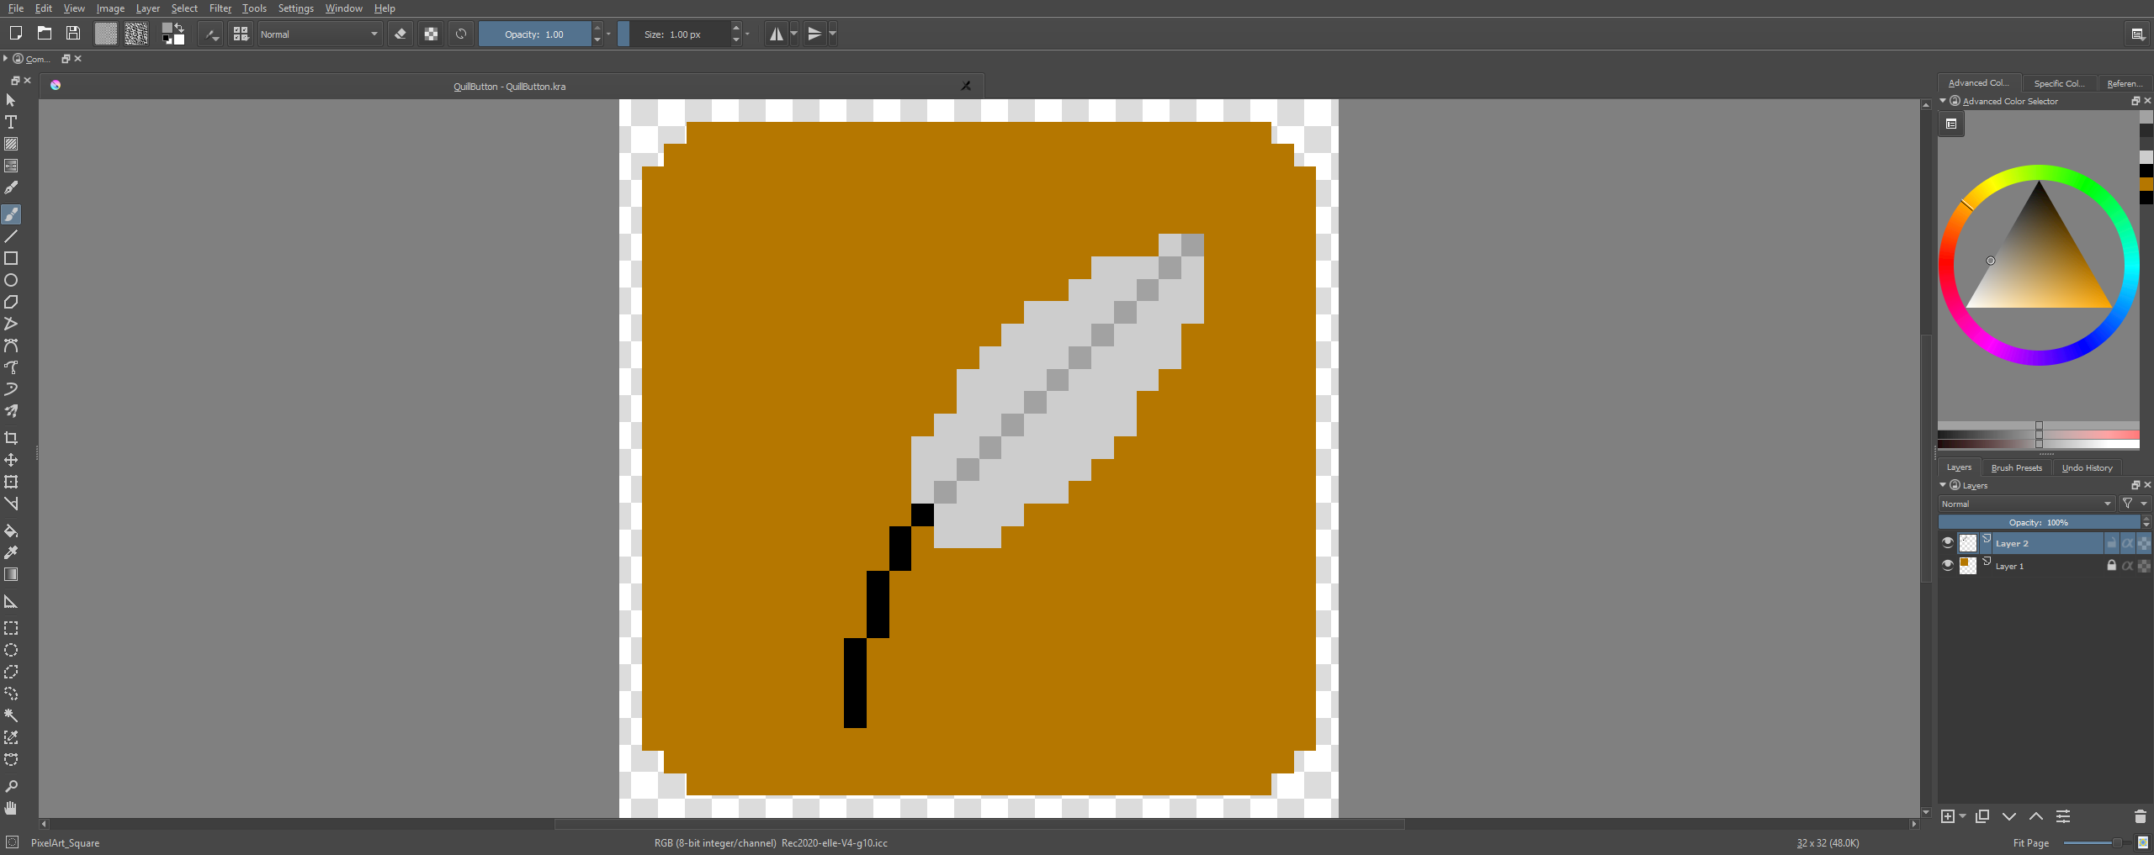
Task: Open an existing file
Action: pos(45,34)
